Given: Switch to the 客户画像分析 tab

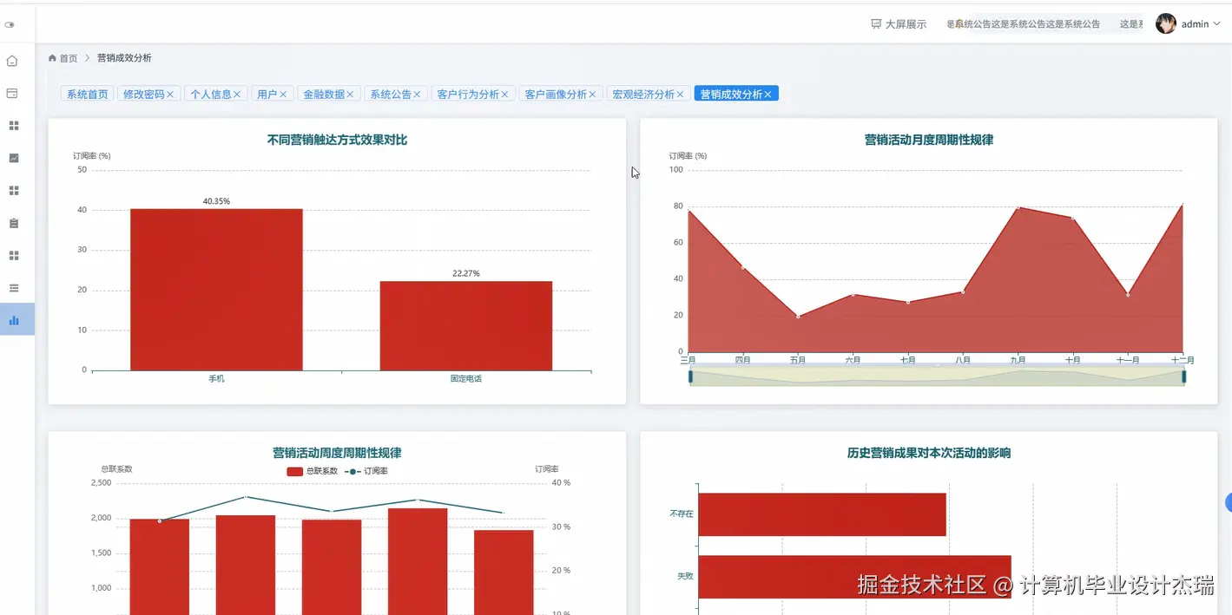Looking at the screenshot, I should 556,94.
